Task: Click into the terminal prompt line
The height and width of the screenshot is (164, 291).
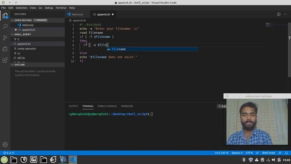Action: (111, 114)
